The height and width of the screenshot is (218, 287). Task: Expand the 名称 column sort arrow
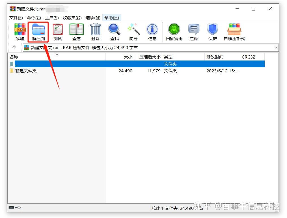57,55
